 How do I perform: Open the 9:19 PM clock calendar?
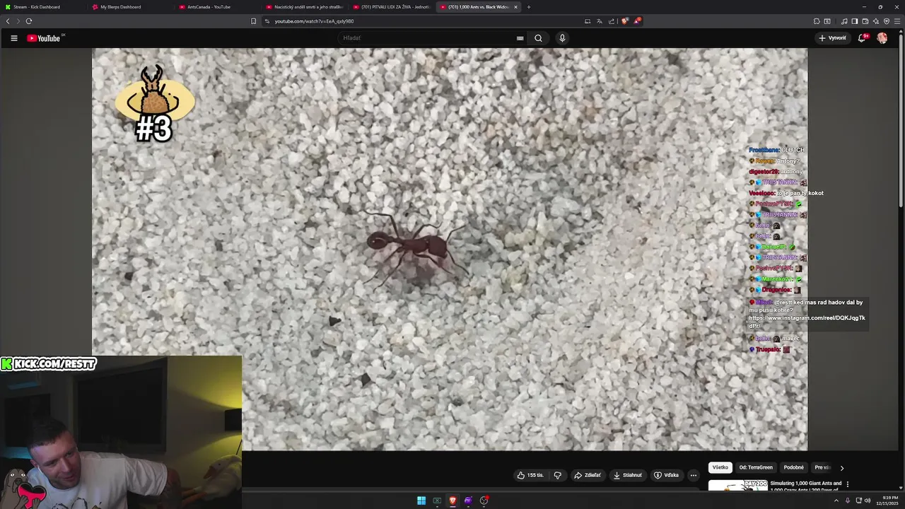click(x=887, y=501)
